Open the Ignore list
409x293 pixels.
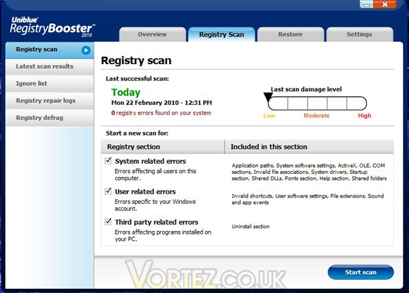[x=50, y=84]
